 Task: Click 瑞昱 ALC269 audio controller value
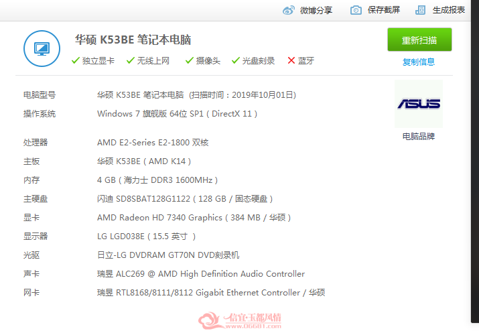click(x=201, y=274)
